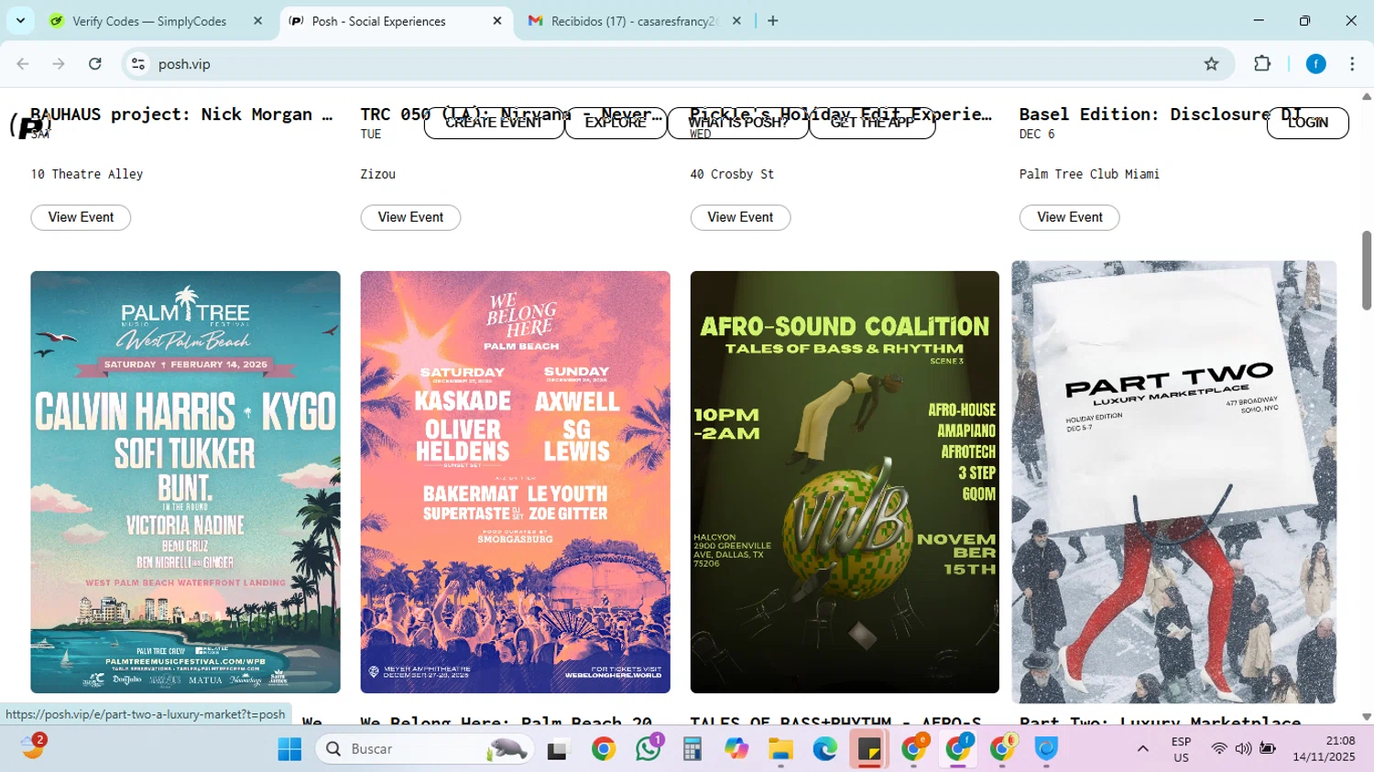Viewport: 1374px width, 772px height.
Task: Open Calculator from the taskbar
Action: point(692,749)
